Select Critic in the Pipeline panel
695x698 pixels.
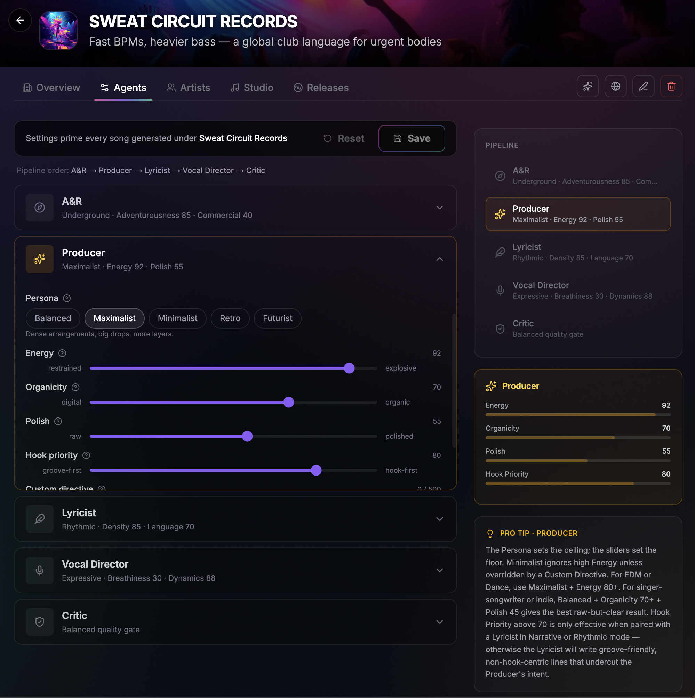point(578,329)
